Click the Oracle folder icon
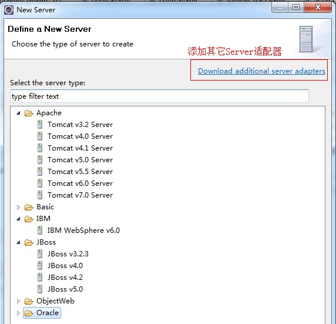 (x=29, y=313)
